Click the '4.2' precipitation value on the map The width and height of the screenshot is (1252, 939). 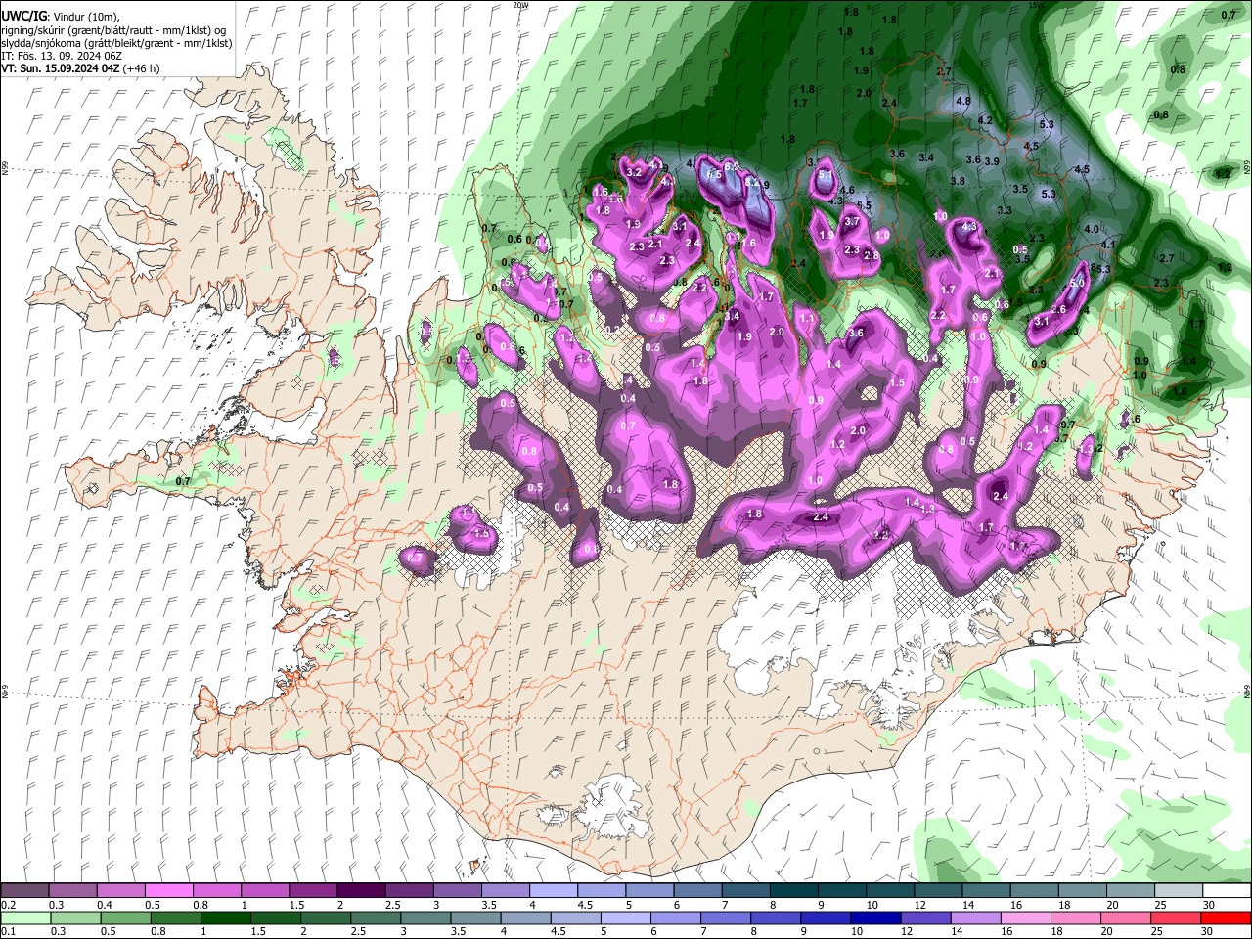click(x=985, y=120)
